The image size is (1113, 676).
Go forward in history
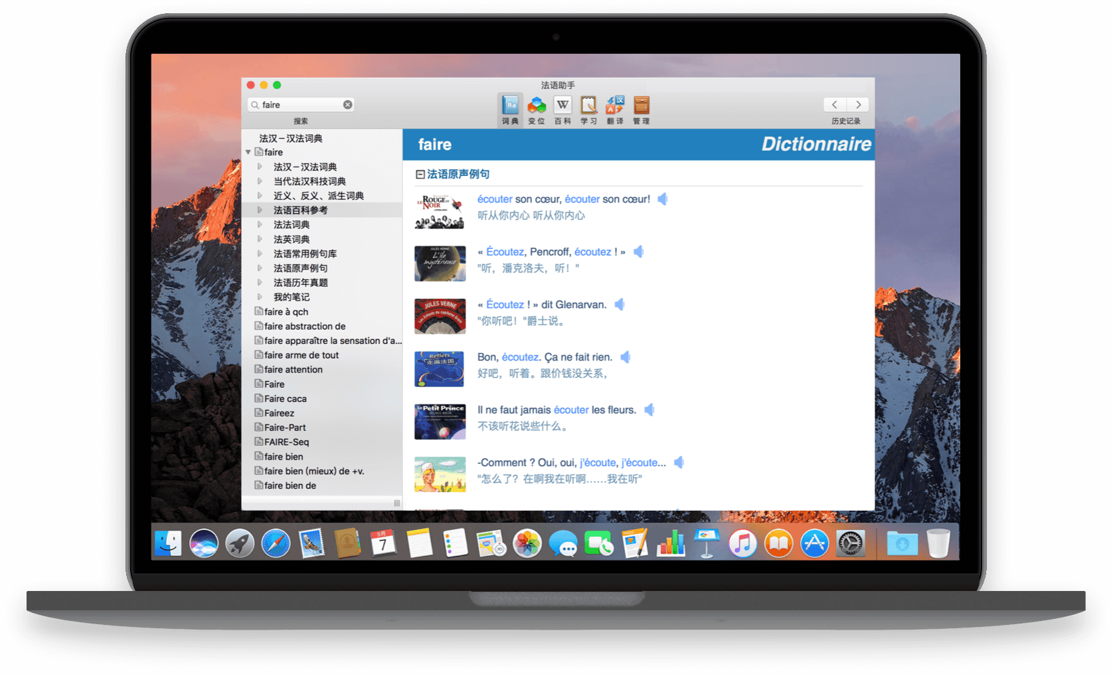(x=858, y=105)
